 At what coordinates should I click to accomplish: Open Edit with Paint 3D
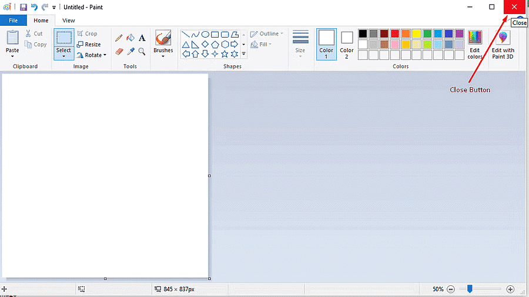click(x=503, y=45)
